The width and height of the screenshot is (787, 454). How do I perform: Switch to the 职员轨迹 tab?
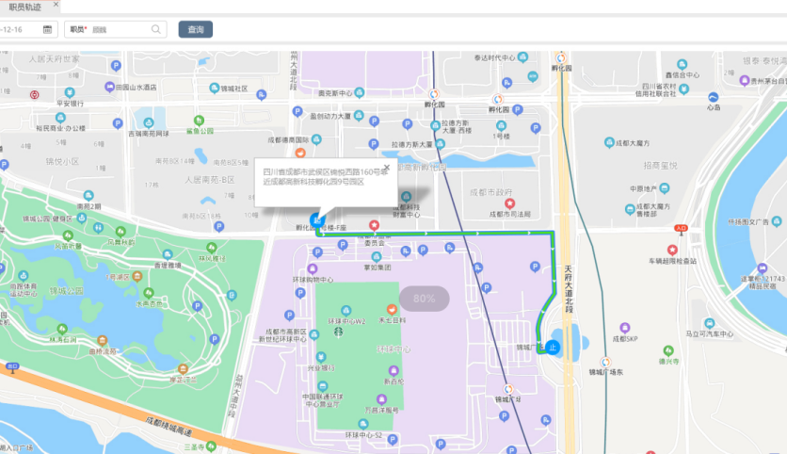24,6
